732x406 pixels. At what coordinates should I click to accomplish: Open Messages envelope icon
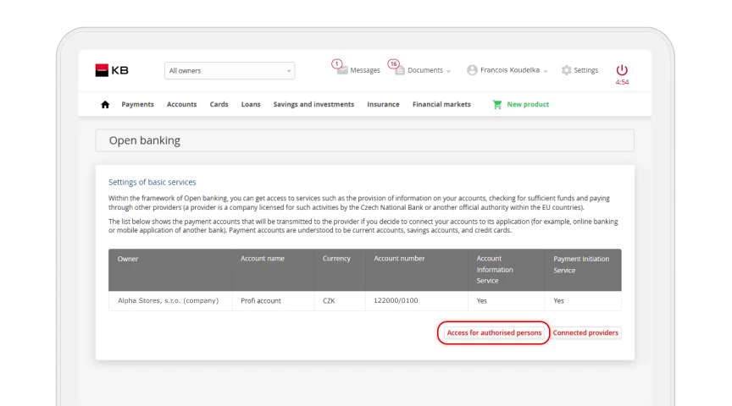coord(342,70)
